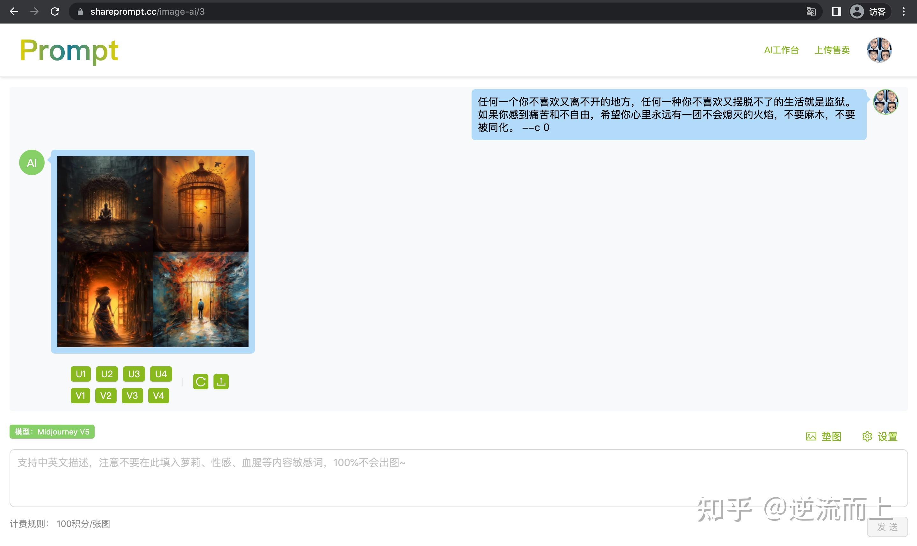
Task: Click the 访客 guest profile button
Action: (870, 11)
